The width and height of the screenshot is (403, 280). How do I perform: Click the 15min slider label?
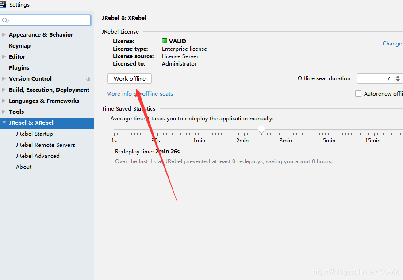372,141
